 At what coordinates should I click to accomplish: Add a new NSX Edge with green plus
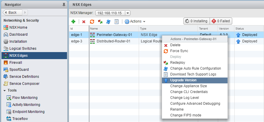pos(73,21)
